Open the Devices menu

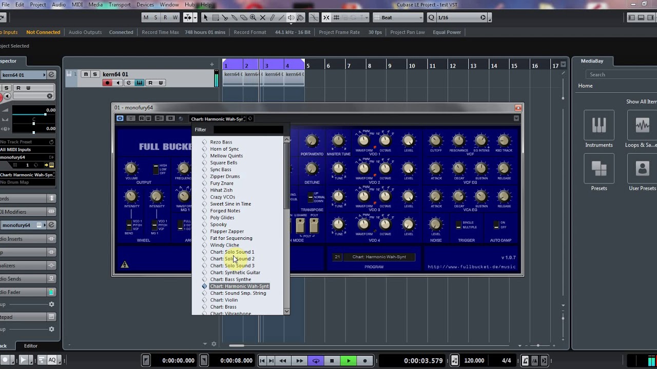(x=145, y=5)
